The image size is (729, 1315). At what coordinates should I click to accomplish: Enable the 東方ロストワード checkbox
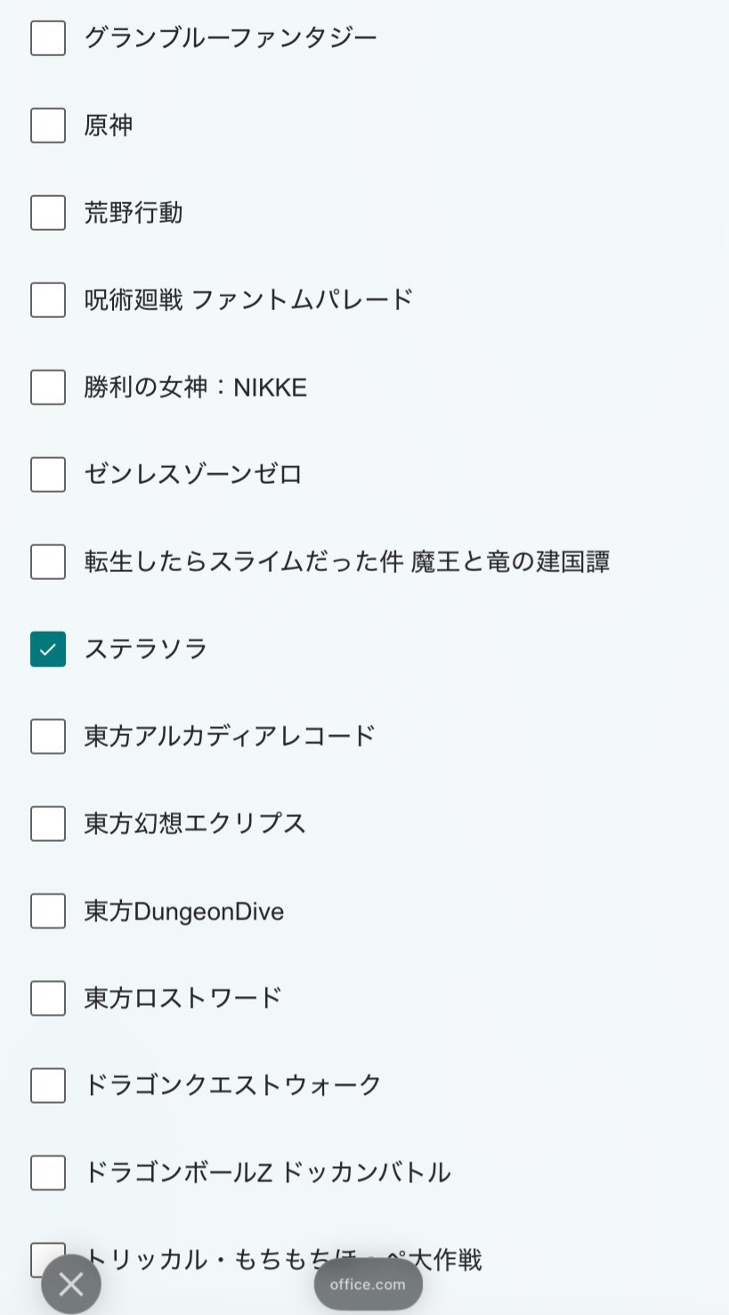[x=48, y=999]
